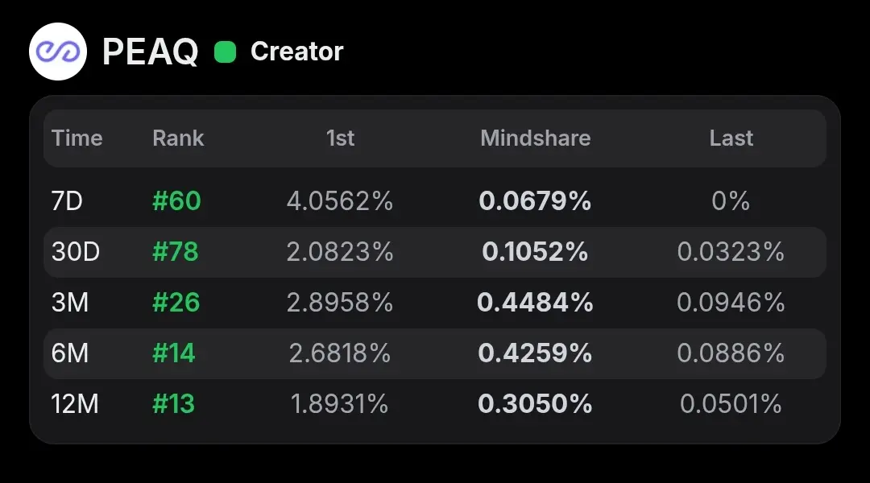Click the Last column header
The height and width of the screenshot is (483, 870).
[731, 138]
